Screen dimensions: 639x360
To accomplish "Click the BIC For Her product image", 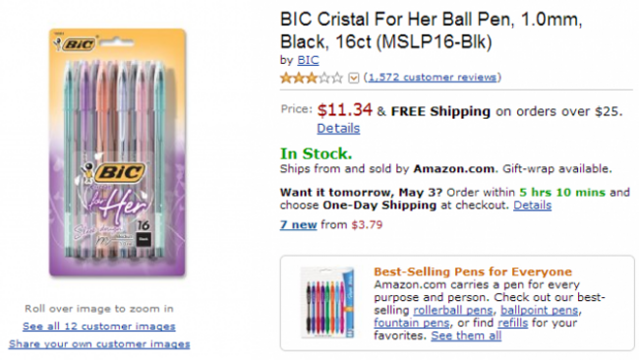I will point(117,152).
